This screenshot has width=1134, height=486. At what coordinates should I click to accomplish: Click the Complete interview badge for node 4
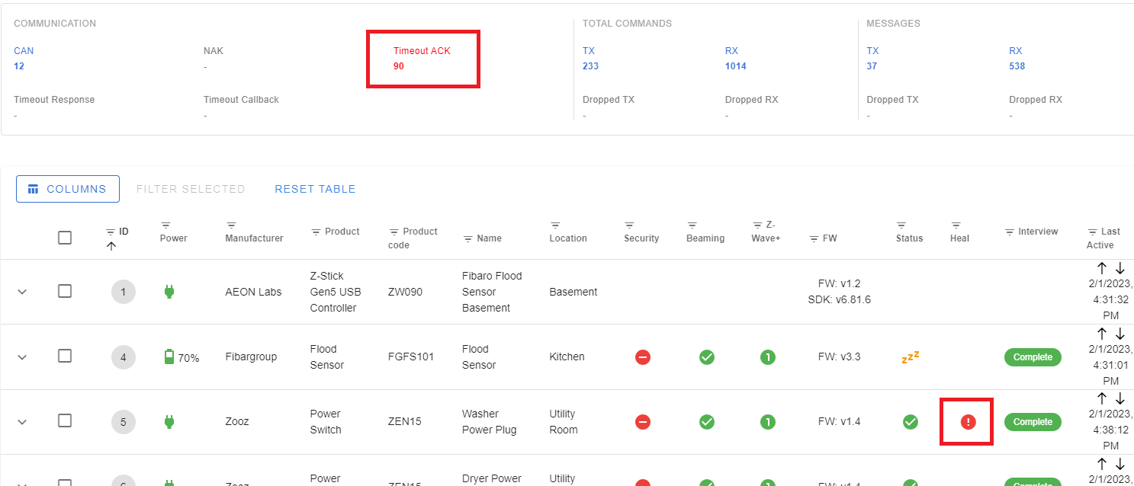(x=1032, y=357)
